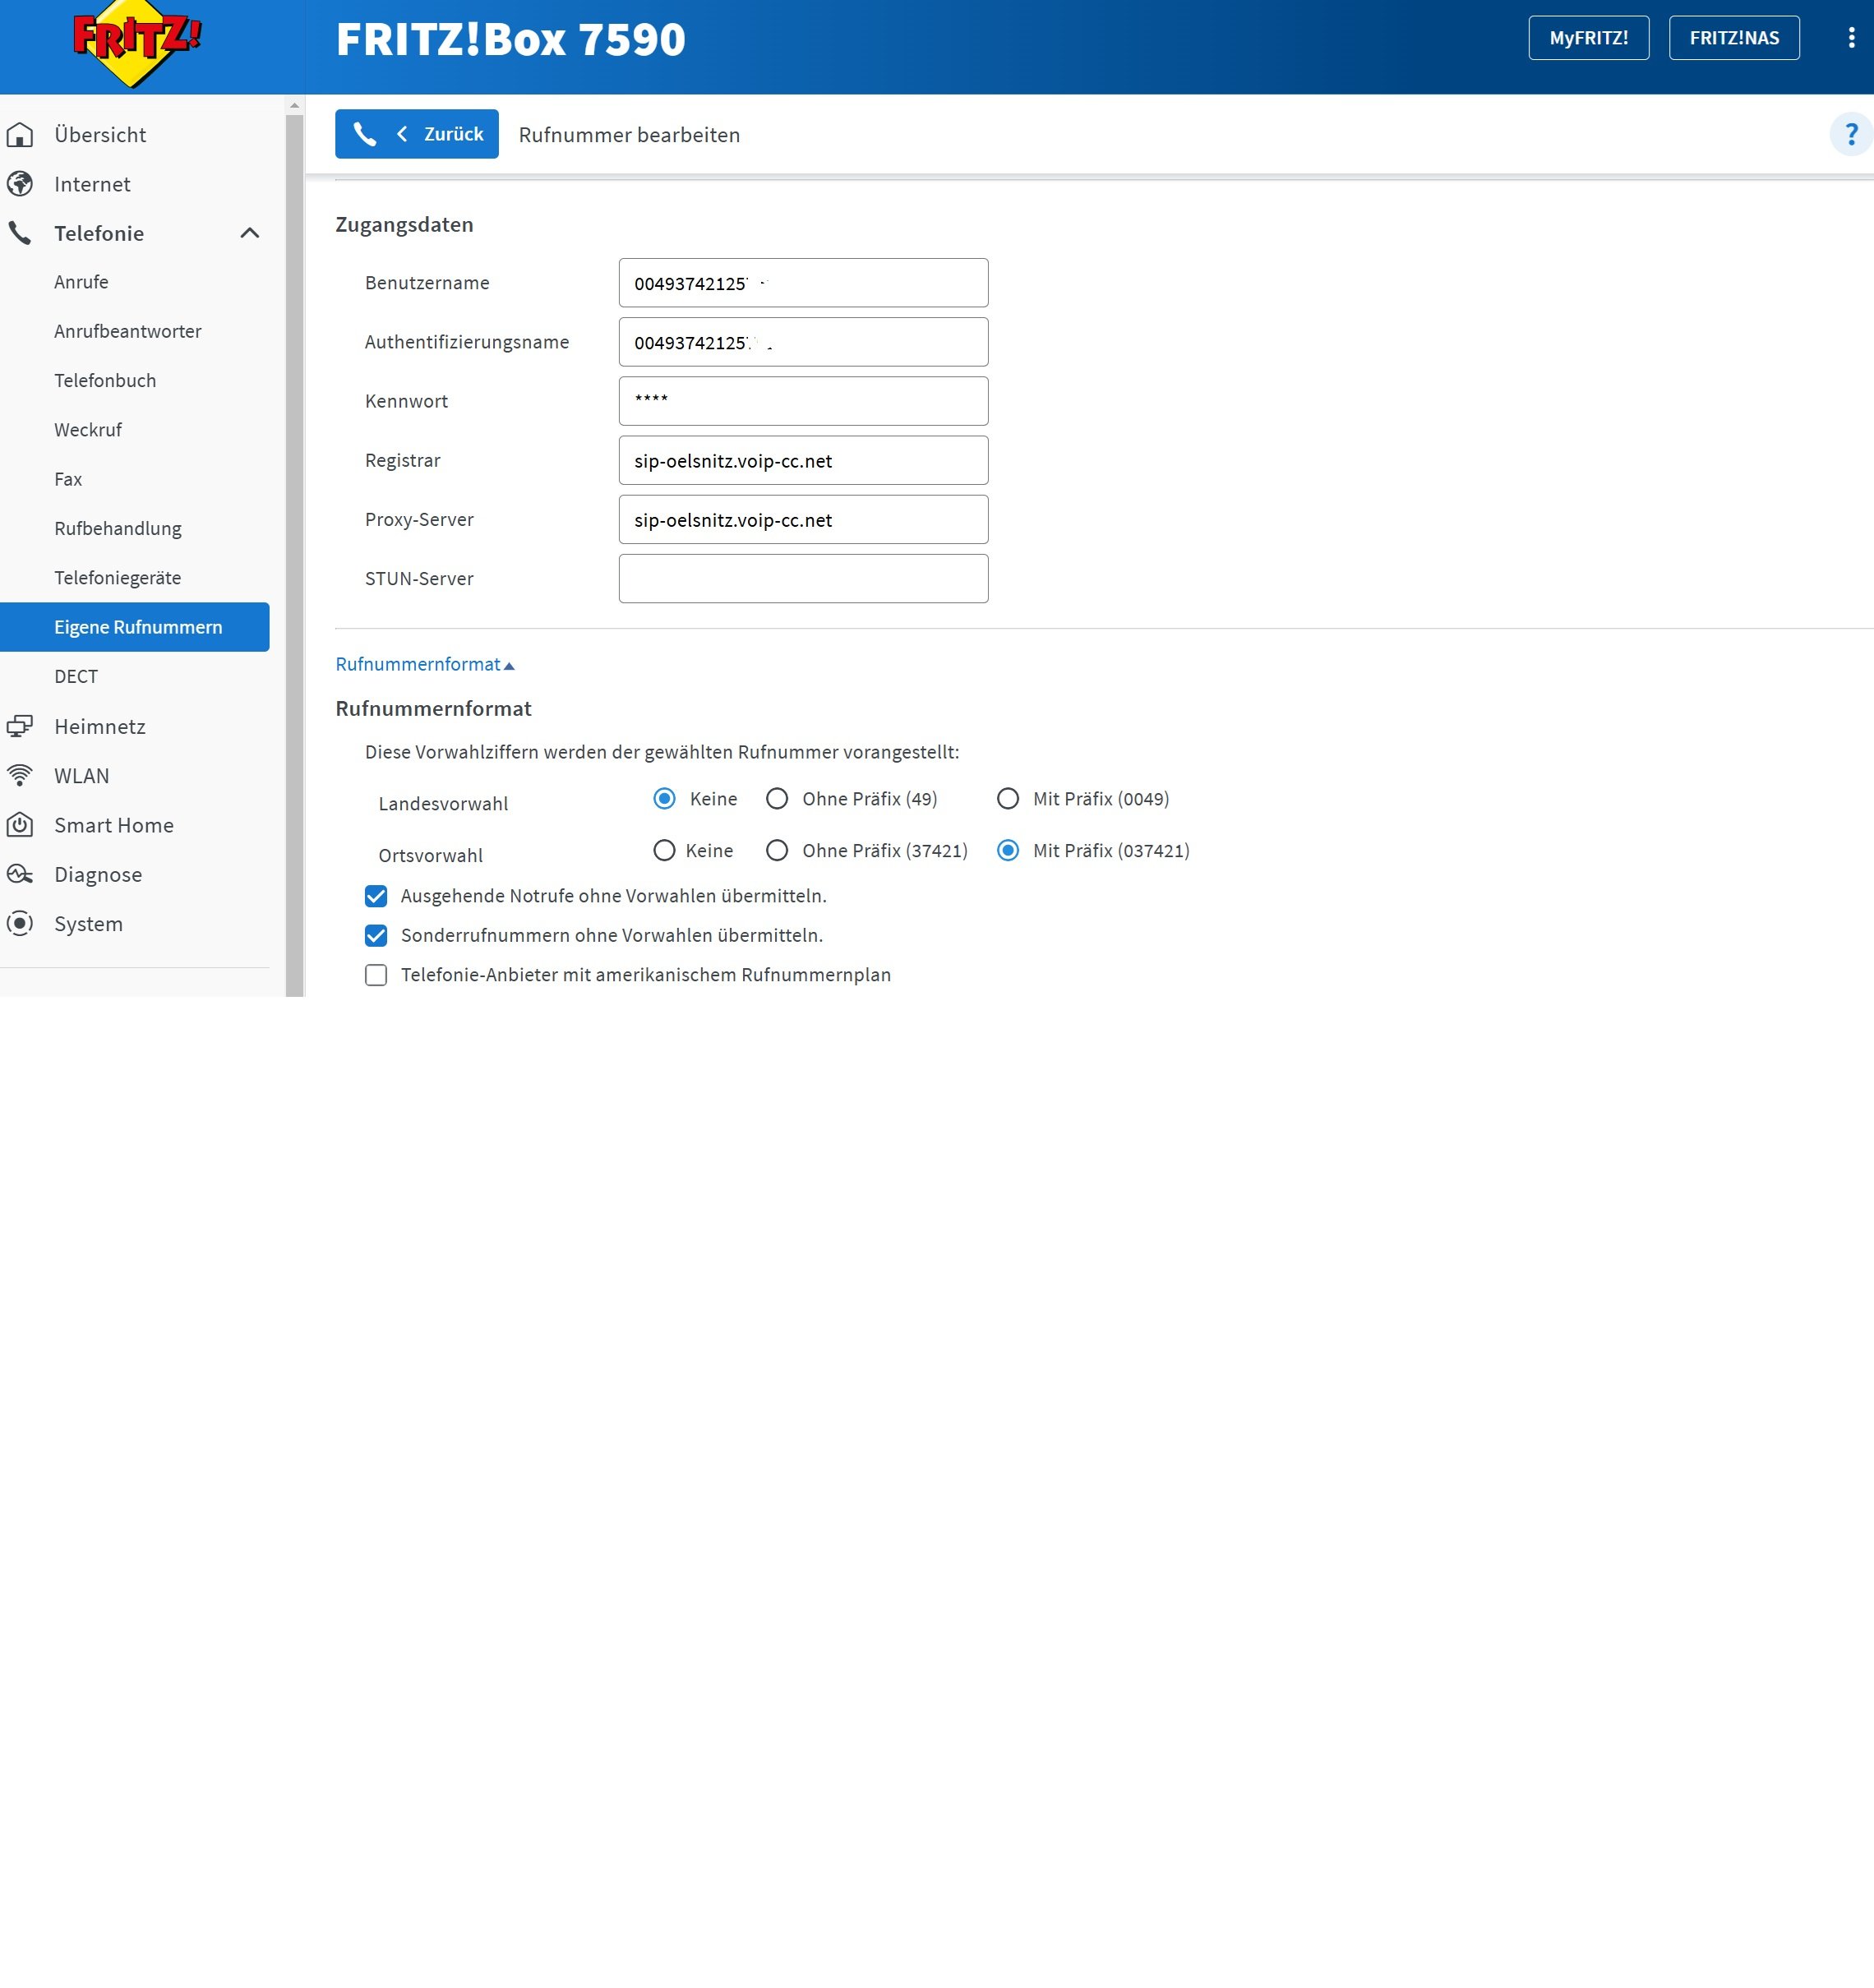Click the Zurück back button
This screenshot has height=1988, width=1874.
(417, 134)
